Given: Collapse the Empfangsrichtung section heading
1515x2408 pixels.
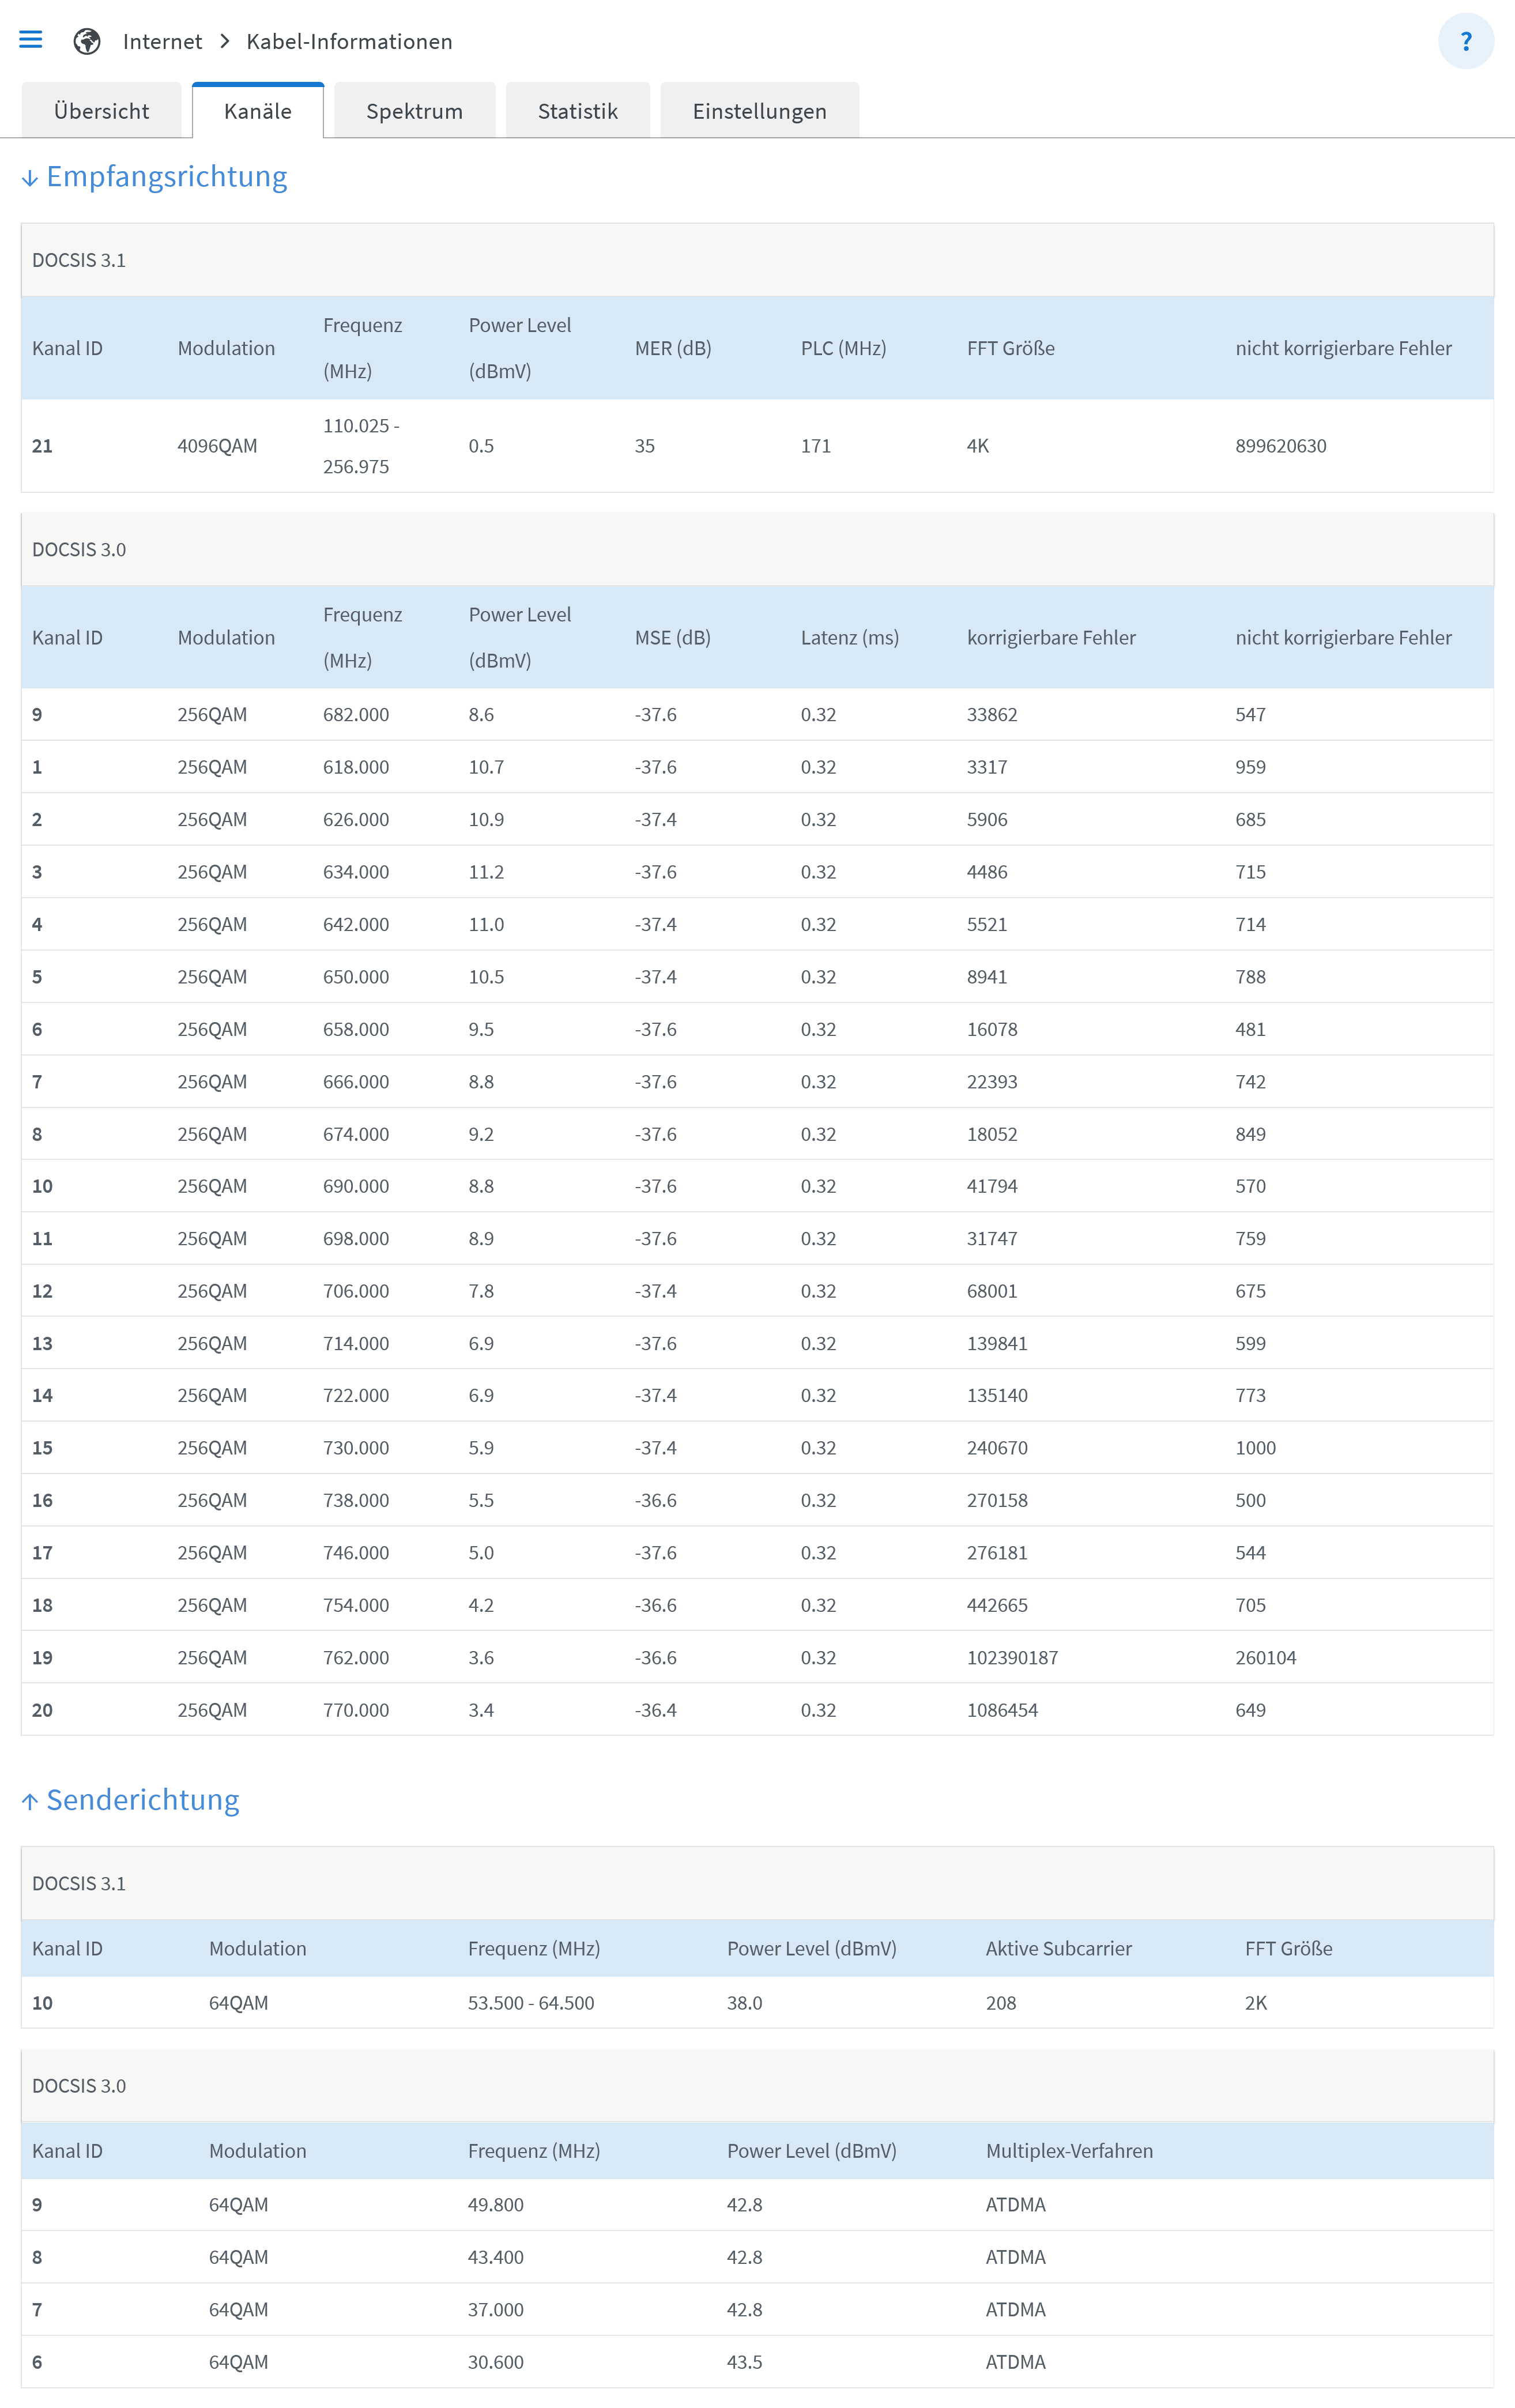Looking at the screenshot, I should (x=167, y=176).
